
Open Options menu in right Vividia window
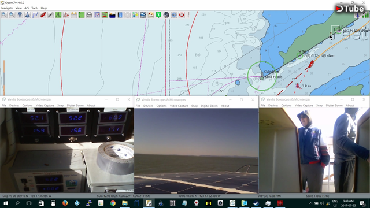point(286,105)
